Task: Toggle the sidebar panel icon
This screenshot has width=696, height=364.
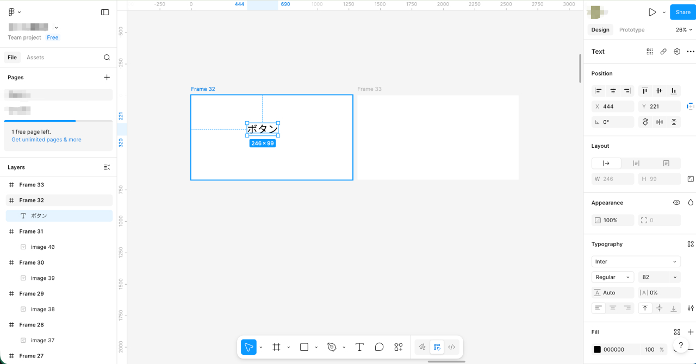Action: pos(105,12)
